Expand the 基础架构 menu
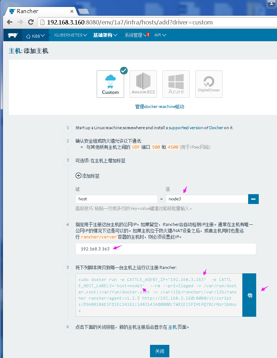This screenshot has width=277, height=358. tap(105, 35)
